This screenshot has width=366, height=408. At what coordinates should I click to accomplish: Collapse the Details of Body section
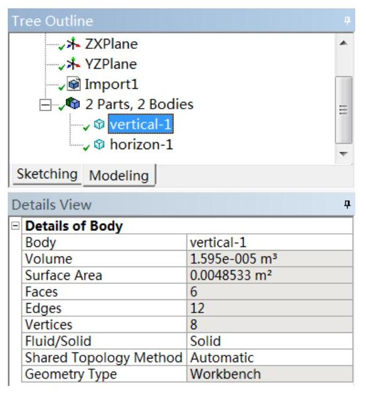point(15,227)
